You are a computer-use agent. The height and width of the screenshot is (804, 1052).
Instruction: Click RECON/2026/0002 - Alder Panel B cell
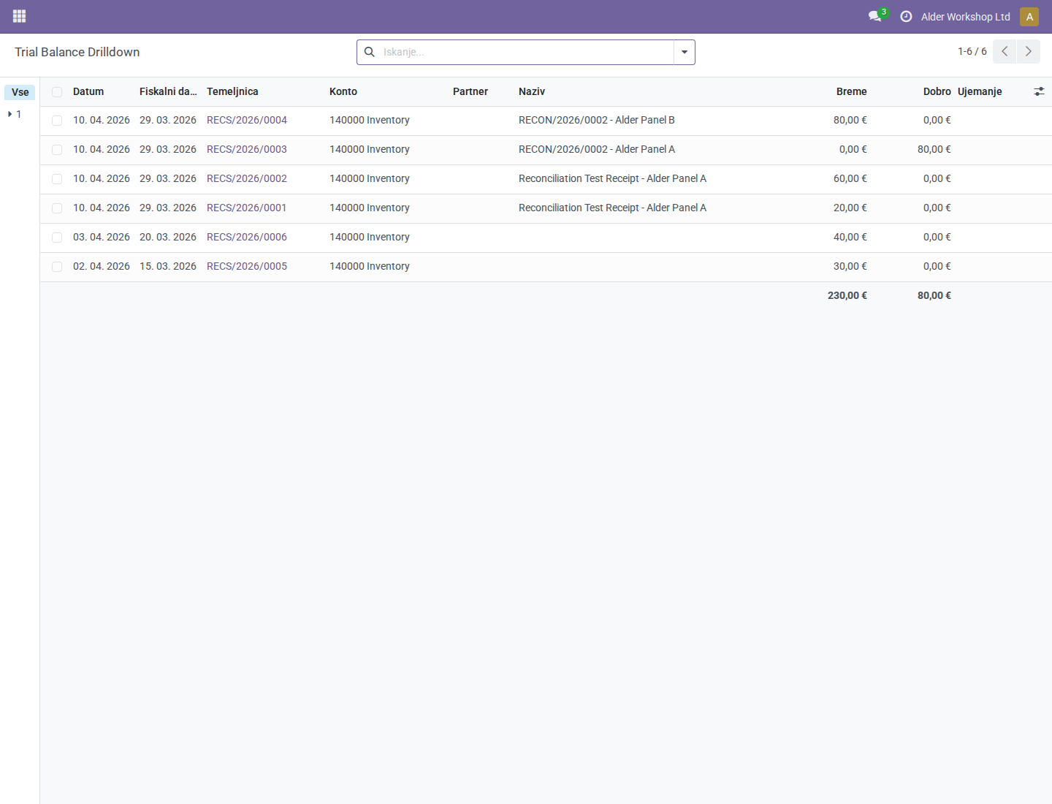click(597, 120)
